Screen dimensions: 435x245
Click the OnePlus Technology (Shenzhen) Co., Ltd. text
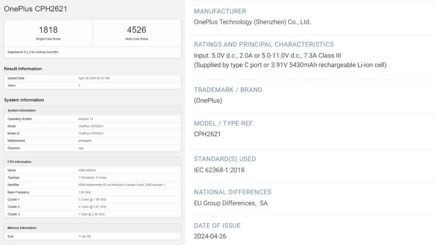point(252,22)
